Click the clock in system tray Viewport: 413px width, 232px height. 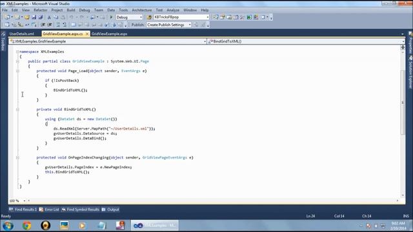[399, 226]
